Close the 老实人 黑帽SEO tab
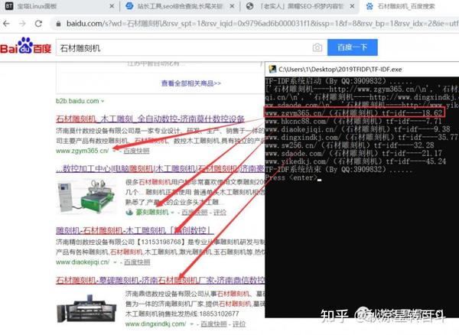 click(353, 6)
